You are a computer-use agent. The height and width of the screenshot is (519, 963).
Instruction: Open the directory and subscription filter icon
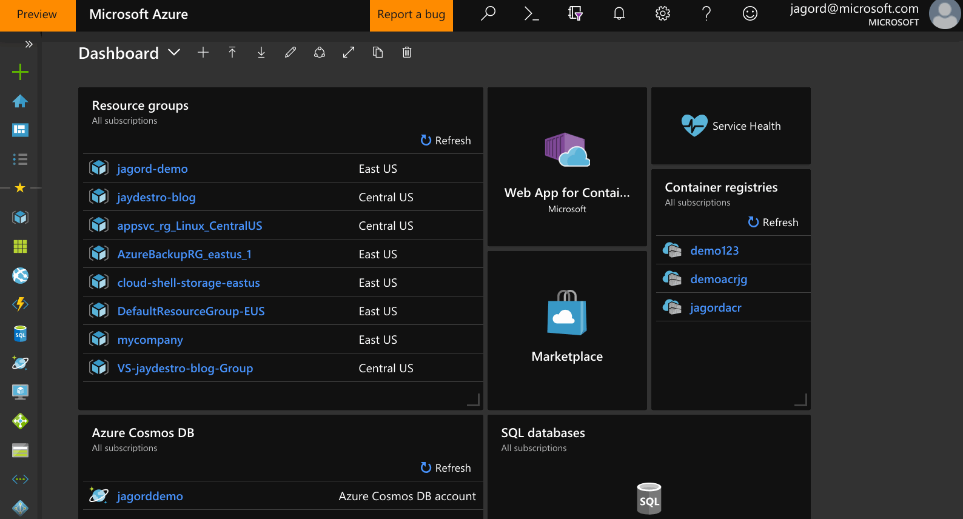tap(575, 13)
